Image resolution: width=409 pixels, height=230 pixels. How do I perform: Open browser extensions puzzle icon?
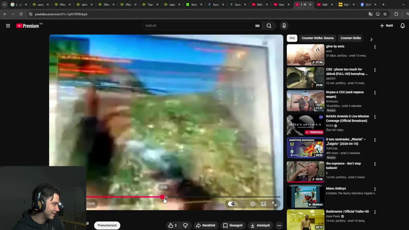[396, 14]
